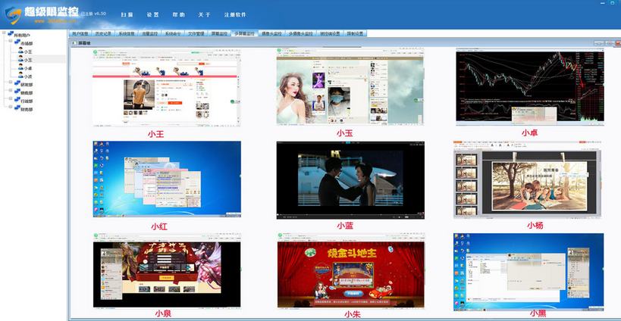Viewport: 621px width, 321px height.
Task: Click the 销售部 department icon
Action: [x=17, y=92]
